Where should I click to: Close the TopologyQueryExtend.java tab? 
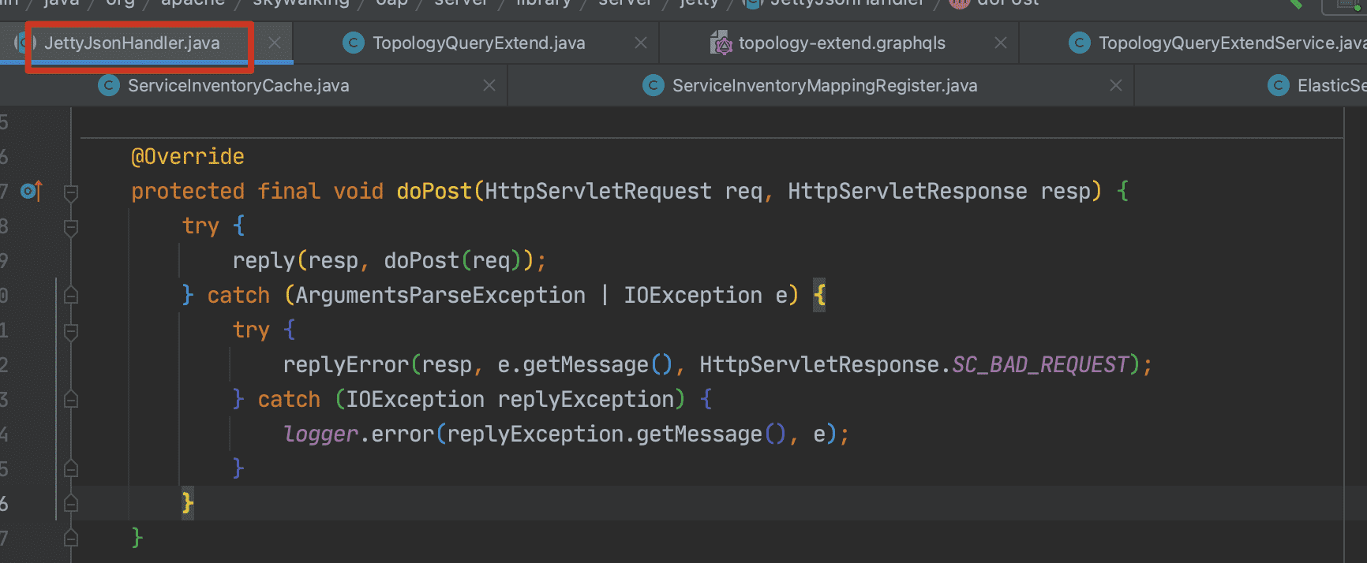[x=641, y=43]
